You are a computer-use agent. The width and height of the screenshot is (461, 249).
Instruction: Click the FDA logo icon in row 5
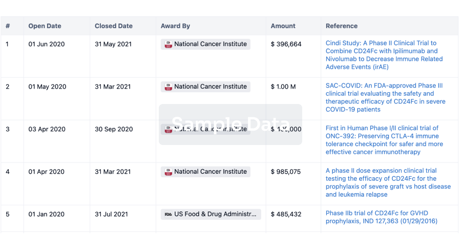(168, 215)
